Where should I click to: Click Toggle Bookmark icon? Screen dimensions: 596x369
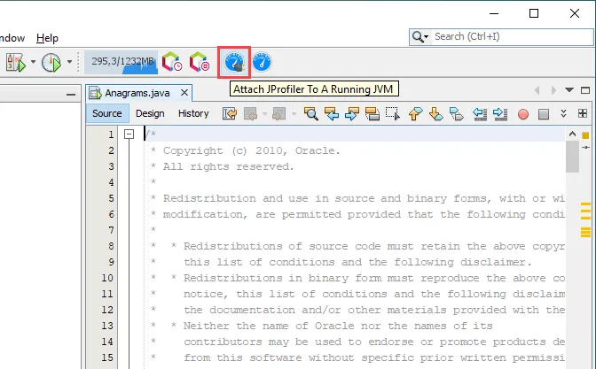point(457,114)
